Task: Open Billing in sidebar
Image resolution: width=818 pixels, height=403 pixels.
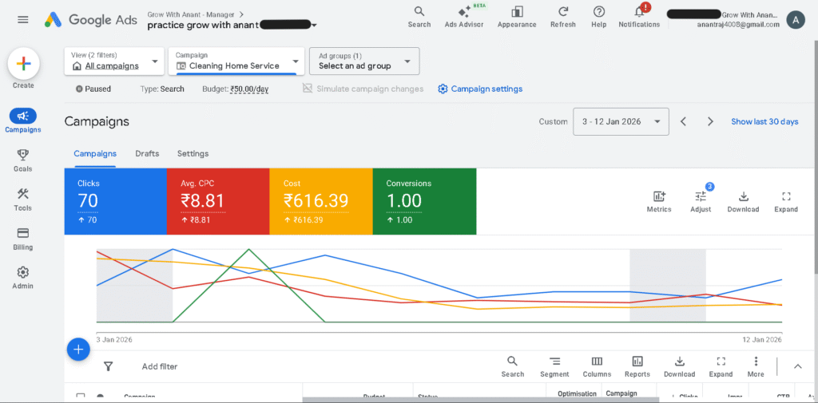Action: tap(23, 239)
